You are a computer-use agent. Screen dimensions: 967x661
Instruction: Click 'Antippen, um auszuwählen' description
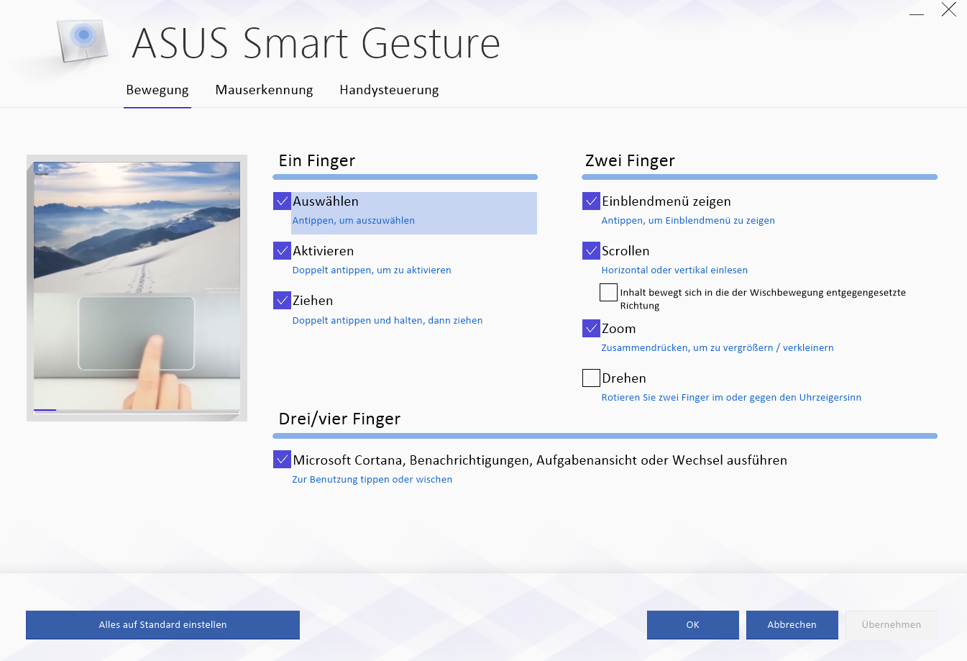coord(354,221)
